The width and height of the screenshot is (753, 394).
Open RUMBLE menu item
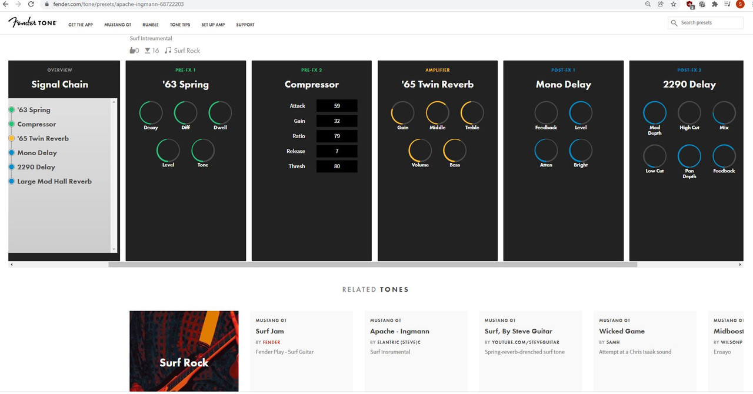coord(151,25)
